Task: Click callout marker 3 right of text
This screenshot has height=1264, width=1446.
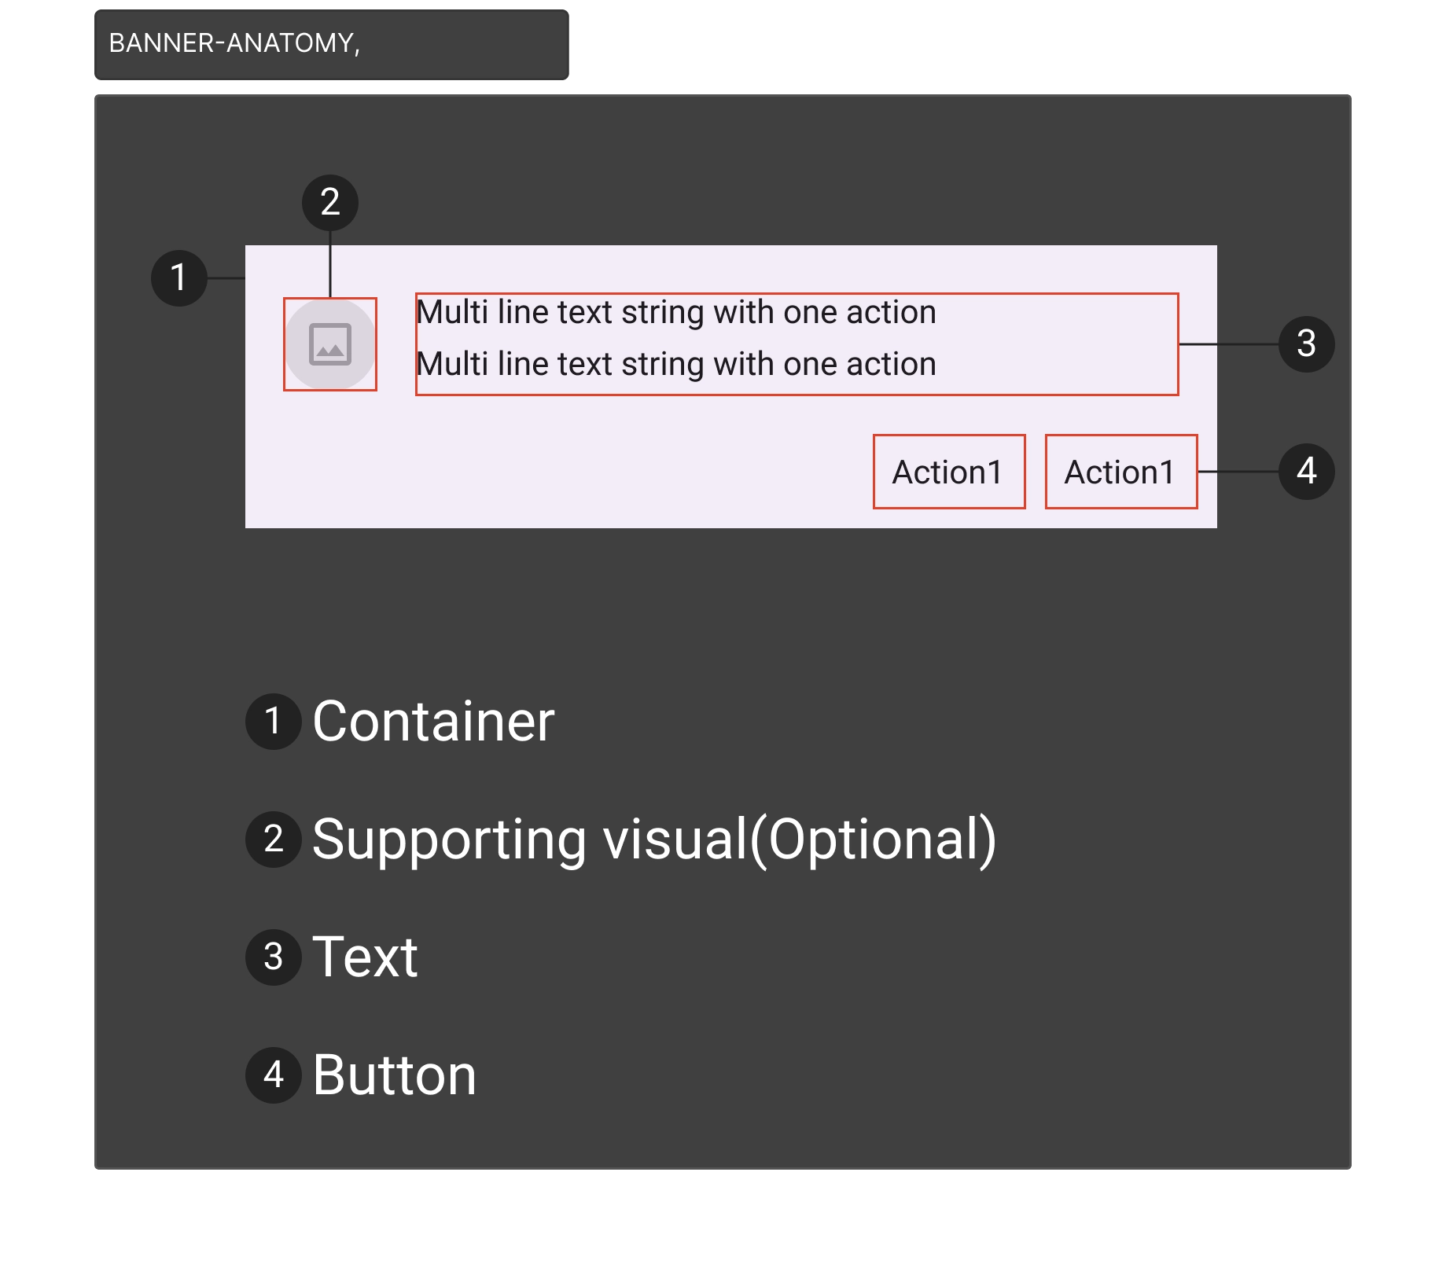Action: tap(1306, 344)
